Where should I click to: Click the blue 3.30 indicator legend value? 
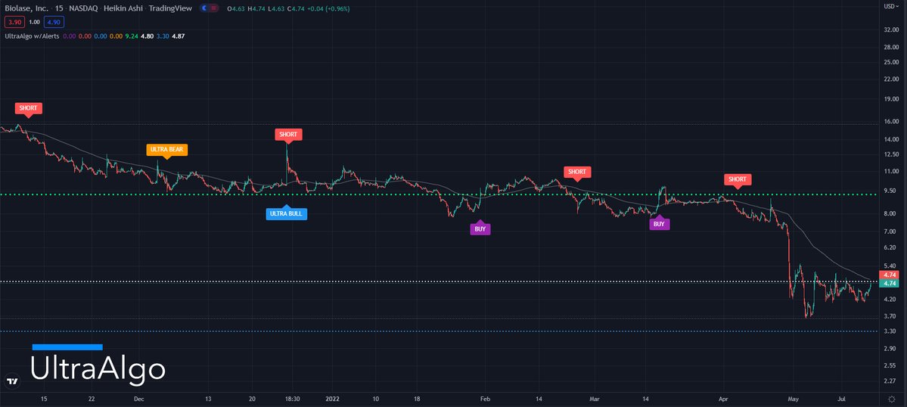pyautogui.click(x=163, y=36)
